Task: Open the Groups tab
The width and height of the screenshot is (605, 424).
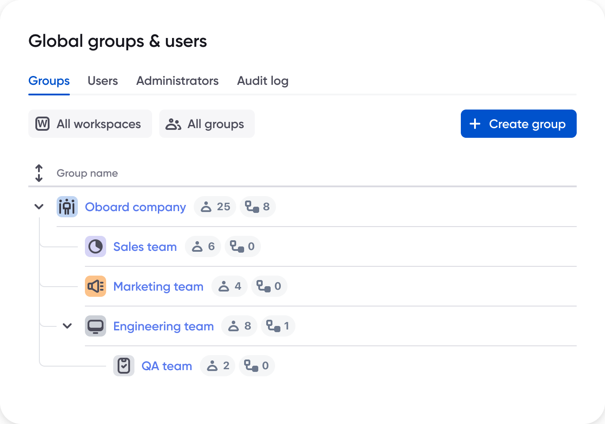Action: coord(49,81)
